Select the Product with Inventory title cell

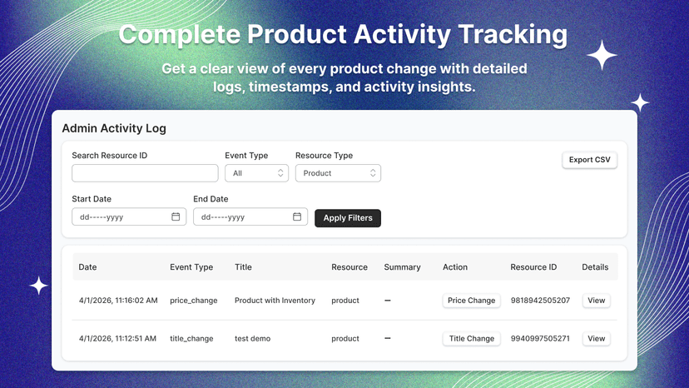coord(275,301)
